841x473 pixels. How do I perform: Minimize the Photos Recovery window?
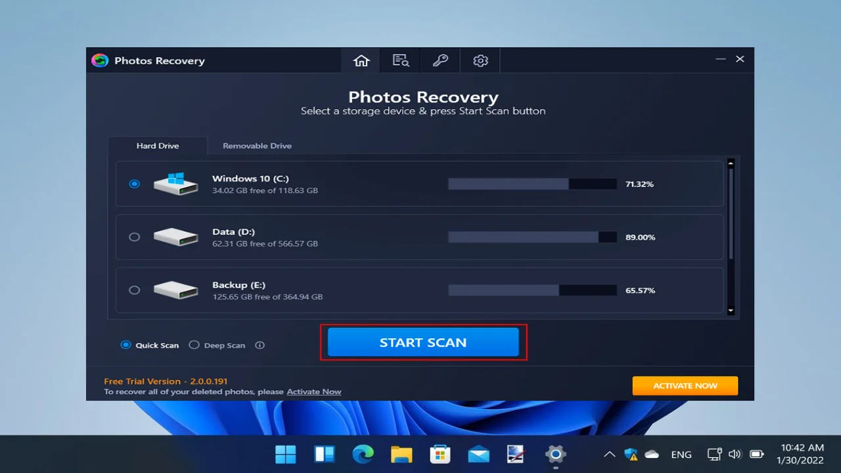[721, 59]
